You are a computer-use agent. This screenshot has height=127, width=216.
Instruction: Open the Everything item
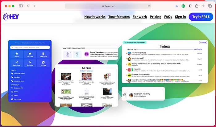(x=16, y=99)
